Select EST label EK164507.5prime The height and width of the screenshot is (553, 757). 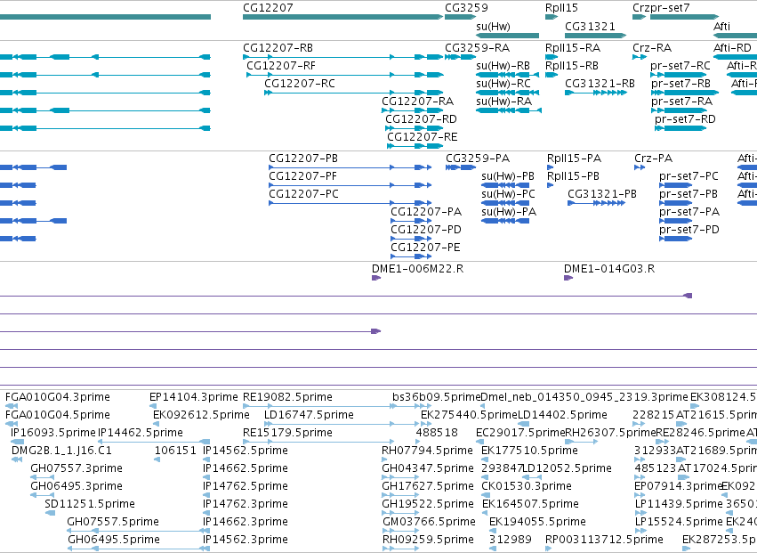tap(530, 504)
